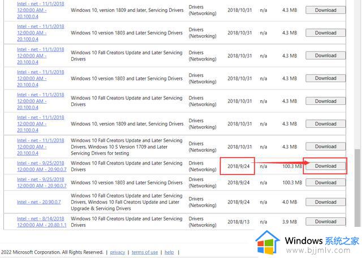Select Drivers (Networking) in 100.3 MB version 1803 row
This screenshot has height=258, width=362.
pos(202,183)
